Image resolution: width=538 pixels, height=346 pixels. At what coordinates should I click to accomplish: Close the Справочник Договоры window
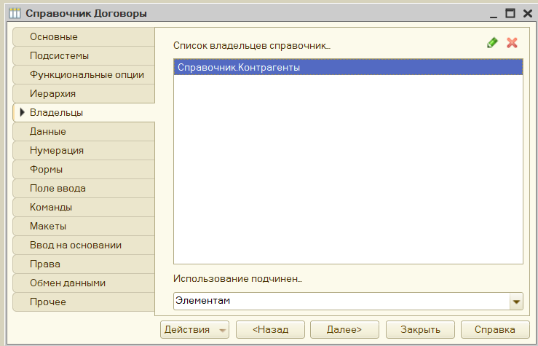point(527,13)
